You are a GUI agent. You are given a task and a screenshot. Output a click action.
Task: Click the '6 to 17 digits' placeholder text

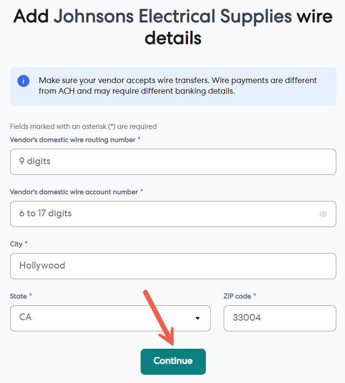tap(45, 213)
